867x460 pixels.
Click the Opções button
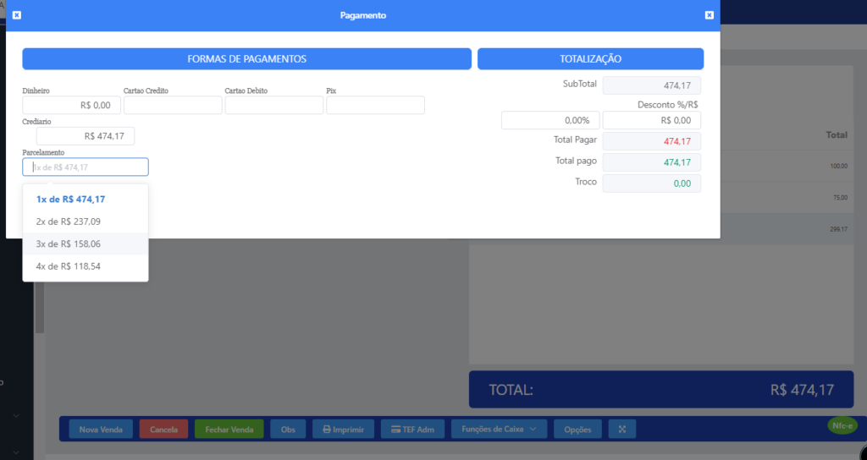[577, 430]
